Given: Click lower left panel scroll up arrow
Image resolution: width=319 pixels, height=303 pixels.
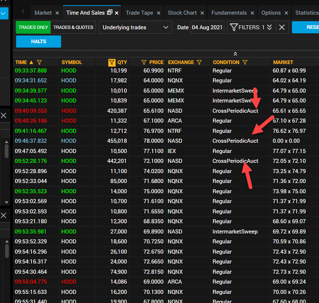Looking at the screenshot, I should pyautogui.click(x=7, y=242).
